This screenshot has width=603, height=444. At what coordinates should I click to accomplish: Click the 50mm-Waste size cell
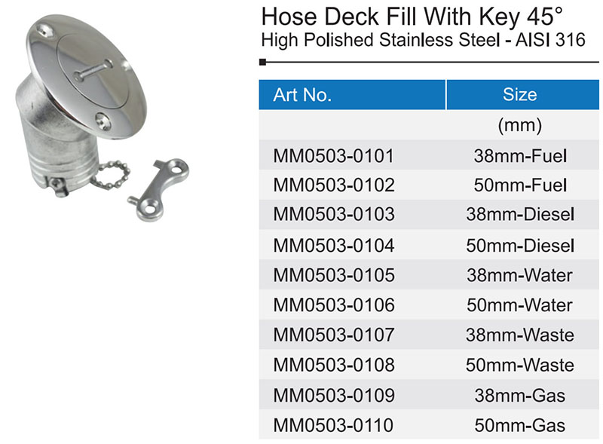click(520, 366)
